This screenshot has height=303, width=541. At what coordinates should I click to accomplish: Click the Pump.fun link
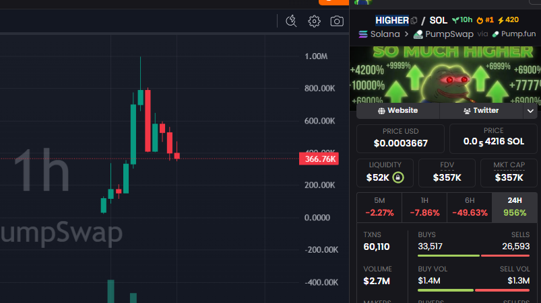coord(518,34)
